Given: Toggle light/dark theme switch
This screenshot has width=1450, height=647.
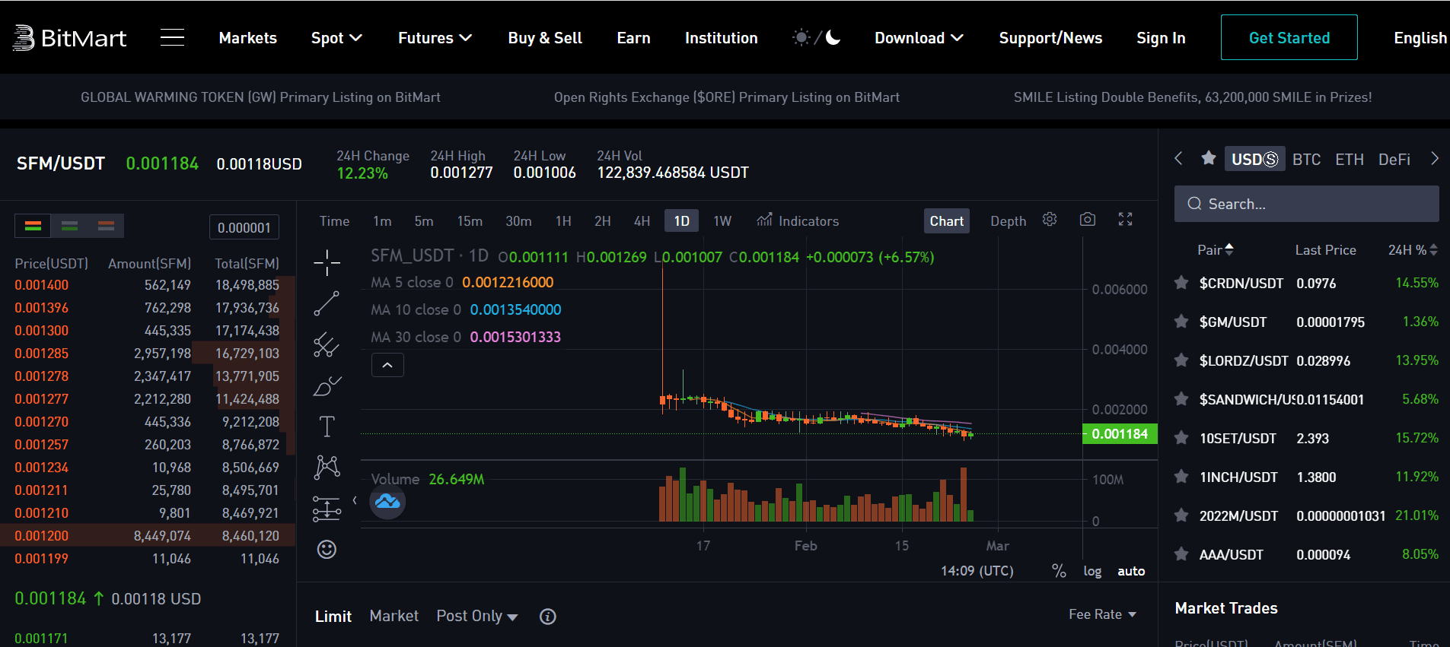Looking at the screenshot, I should 816,38.
